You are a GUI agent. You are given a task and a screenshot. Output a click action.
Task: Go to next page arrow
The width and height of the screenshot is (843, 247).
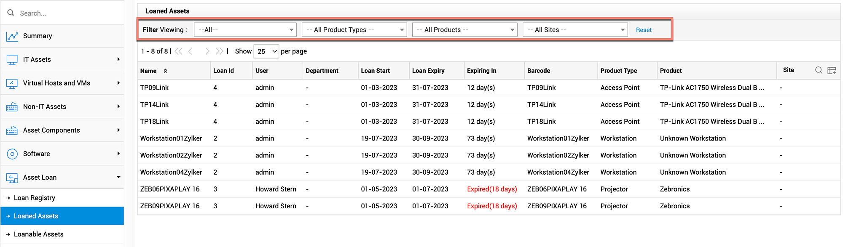tap(207, 51)
